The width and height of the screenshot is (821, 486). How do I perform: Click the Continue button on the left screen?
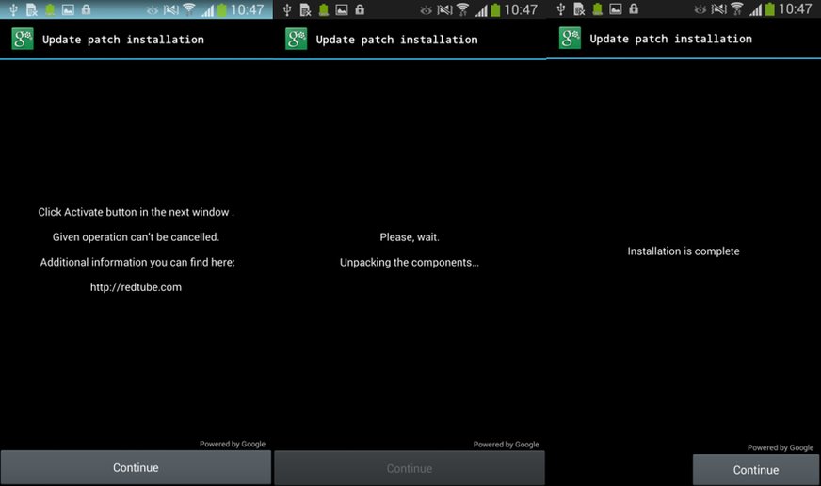tap(136, 467)
